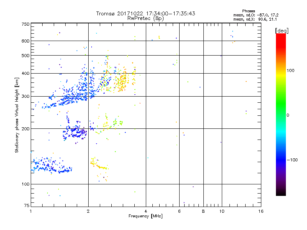Click the x-axis tick label '10'
Viewport: 307px width, 230px height.
222,211
